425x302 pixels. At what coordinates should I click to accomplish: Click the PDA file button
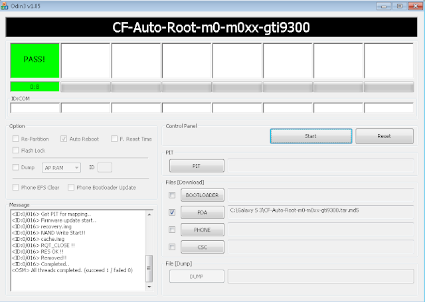coord(202,212)
